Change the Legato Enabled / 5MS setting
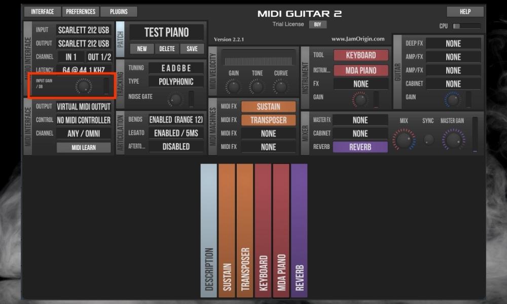This screenshot has width=507, height=304. 176,133
